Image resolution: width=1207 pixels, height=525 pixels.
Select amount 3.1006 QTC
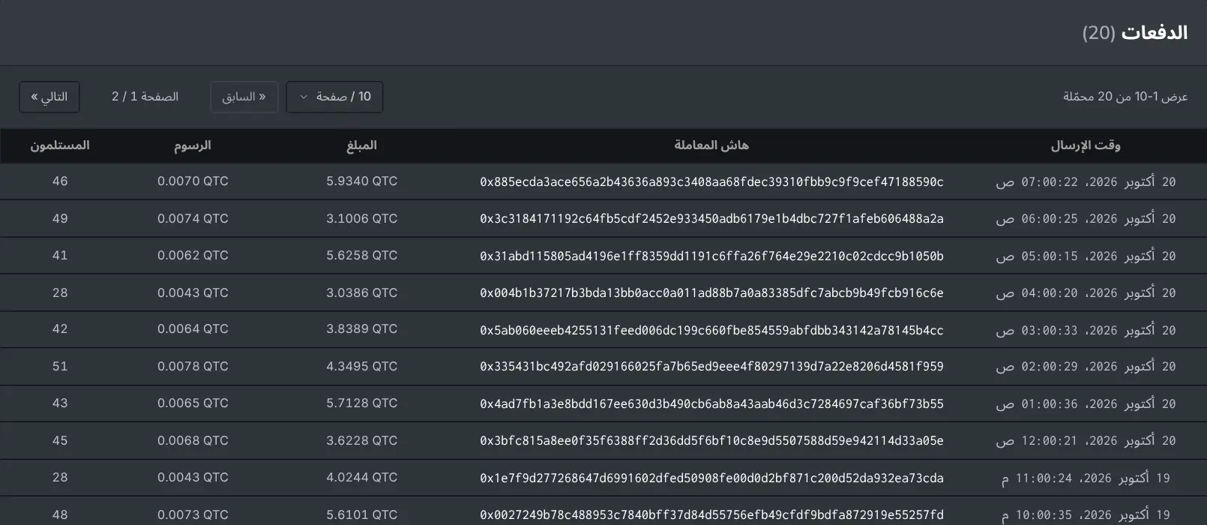tap(361, 218)
